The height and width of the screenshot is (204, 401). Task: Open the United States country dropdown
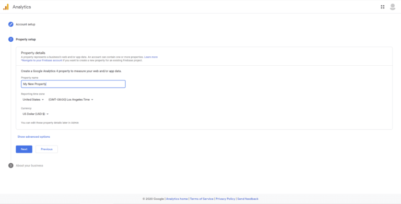click(33, 100)
